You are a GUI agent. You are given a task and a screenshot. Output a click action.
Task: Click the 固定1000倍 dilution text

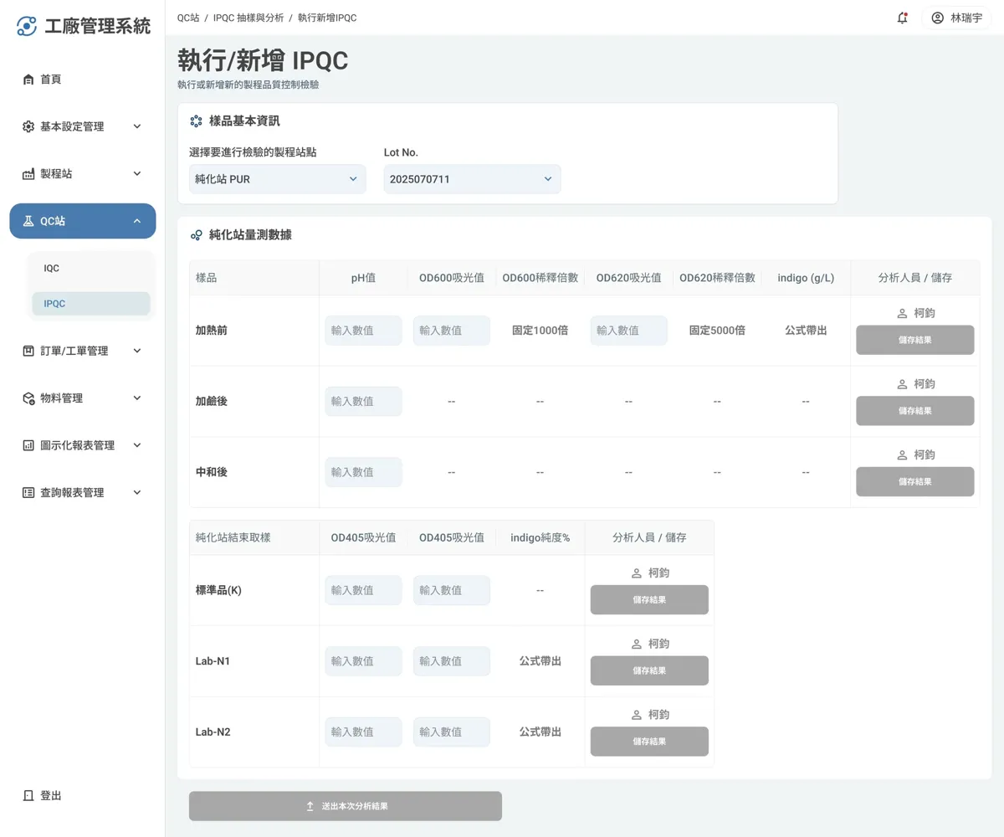pos(540,331)
